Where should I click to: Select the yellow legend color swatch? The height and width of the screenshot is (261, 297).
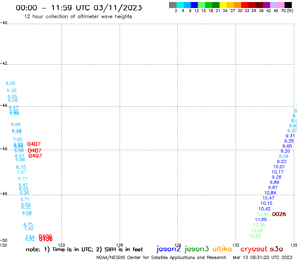pyautogui.click(x=223, y=5)
